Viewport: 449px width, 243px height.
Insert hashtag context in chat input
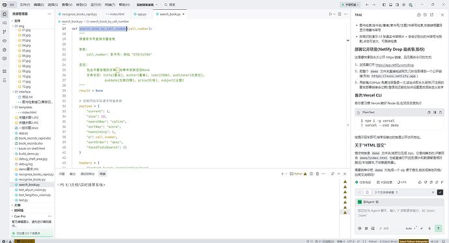(x=366, y=229)
